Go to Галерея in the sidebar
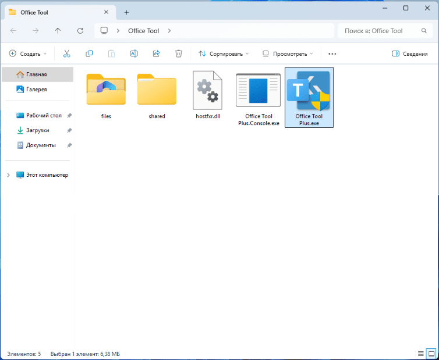This screenshot has height=360, width=439. [x=36, y=90]
